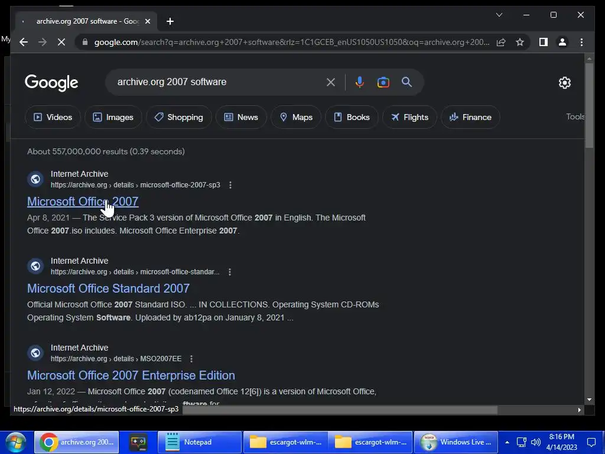Image resolution: width=605 pixels, height=454 pixels.
Task: Open Microsoft Office 2007 Enterprise Edition link
Action: (x=131, y=375)
